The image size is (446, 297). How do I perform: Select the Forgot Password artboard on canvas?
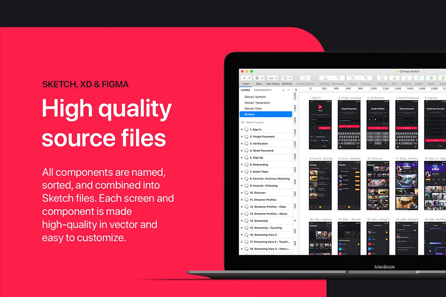(349, 125)
